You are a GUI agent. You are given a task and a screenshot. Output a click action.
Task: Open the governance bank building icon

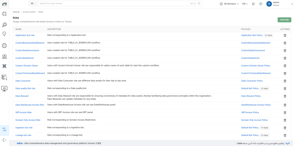[x=4, y=56]
